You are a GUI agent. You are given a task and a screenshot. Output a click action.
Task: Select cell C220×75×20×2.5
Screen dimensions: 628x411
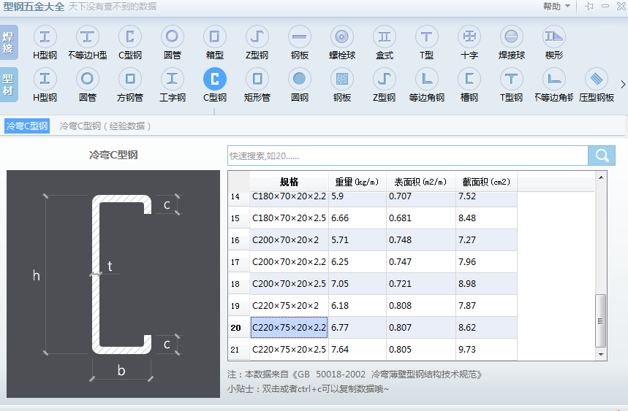(290, 350)
